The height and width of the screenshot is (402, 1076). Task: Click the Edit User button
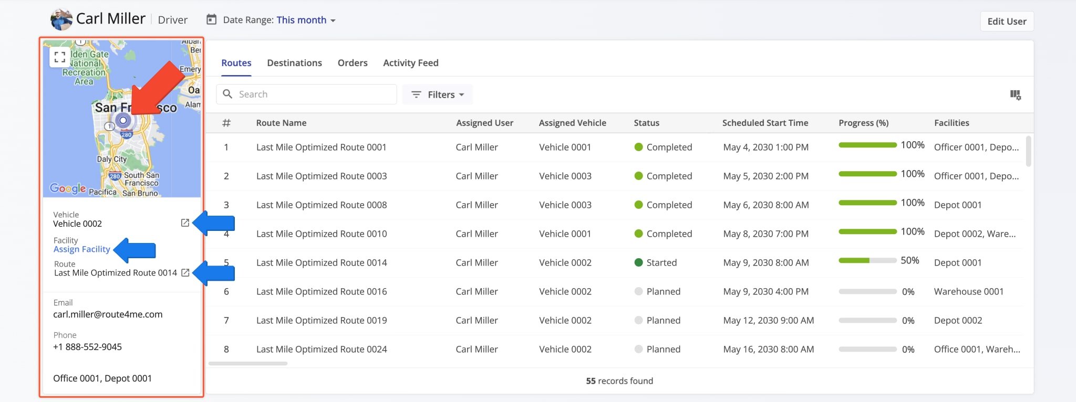1007,22
